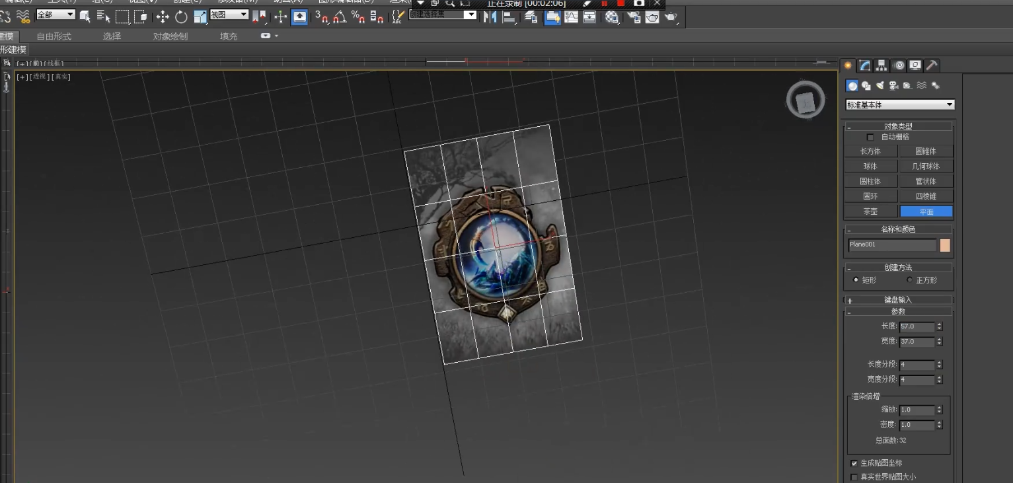This screenshot has height=483, width=1013.
Task: Click the Align tool icon
Action: tap(509, 17)
